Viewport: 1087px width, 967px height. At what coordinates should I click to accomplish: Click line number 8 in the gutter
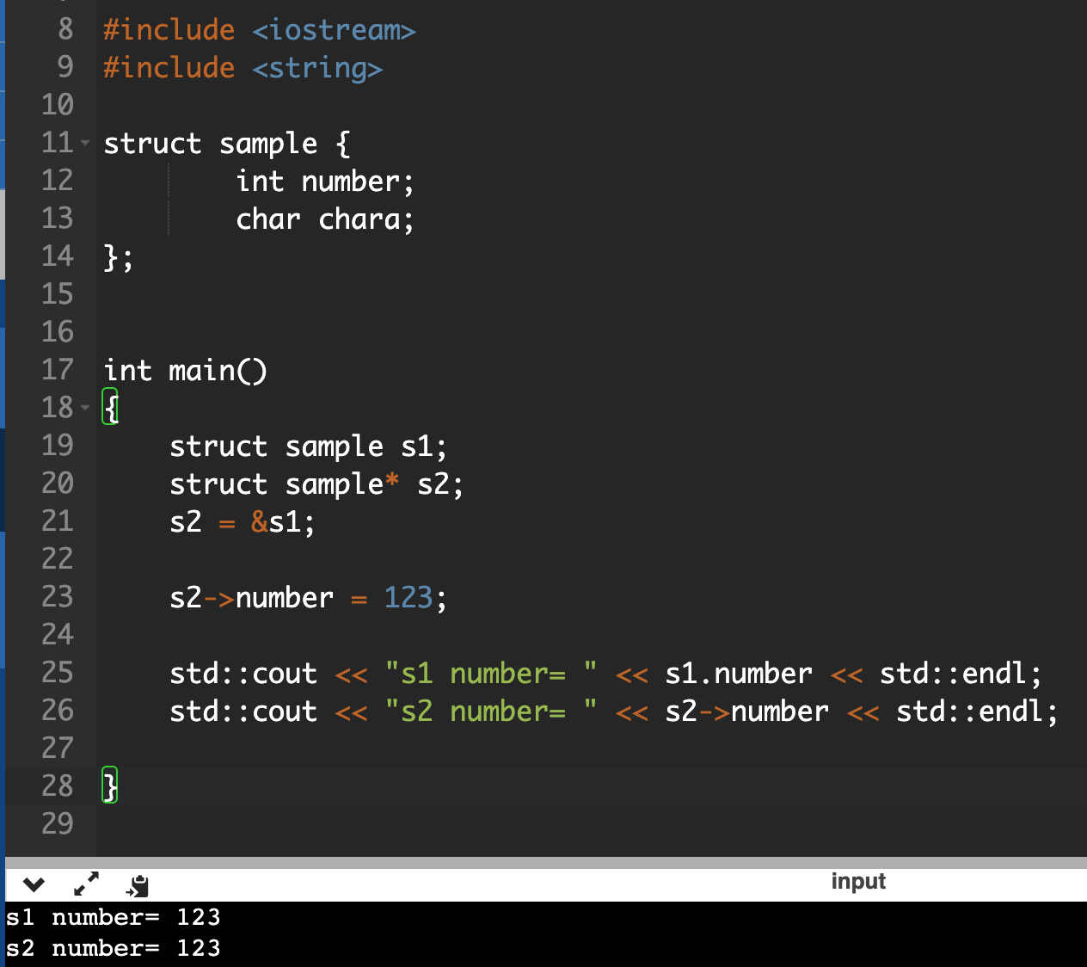coord(65,29)
